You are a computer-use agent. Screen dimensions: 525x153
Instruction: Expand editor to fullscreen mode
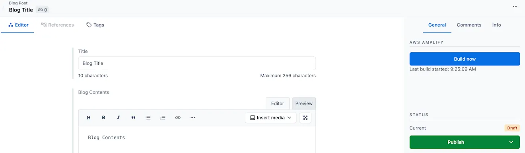click(305, 118)
